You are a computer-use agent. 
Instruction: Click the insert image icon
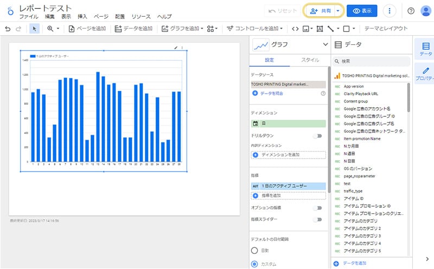click(x=305, y=29)
